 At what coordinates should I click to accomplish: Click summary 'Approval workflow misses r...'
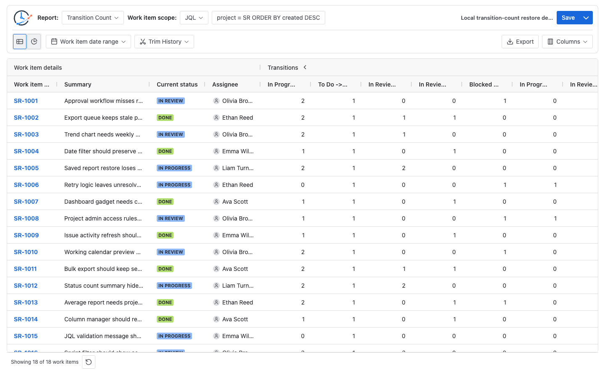click(x=103, y=101)
